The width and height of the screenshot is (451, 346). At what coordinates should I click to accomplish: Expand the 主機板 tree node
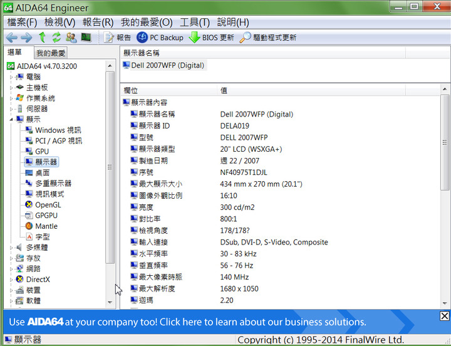pyautogui.click(x=11, y=88)
